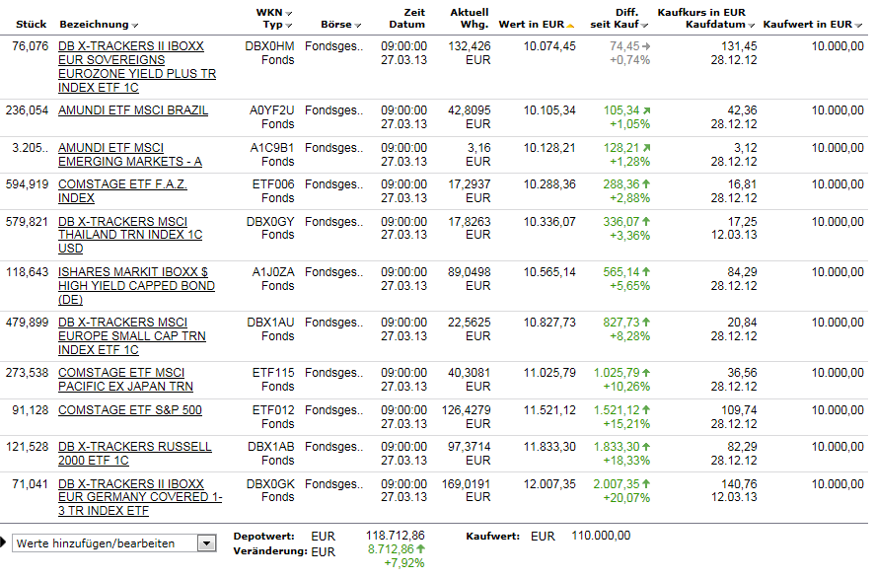The image size is (875, 578).
Task: Click the green up arrow beside 1.833,30
Action: tap(646, 447)
